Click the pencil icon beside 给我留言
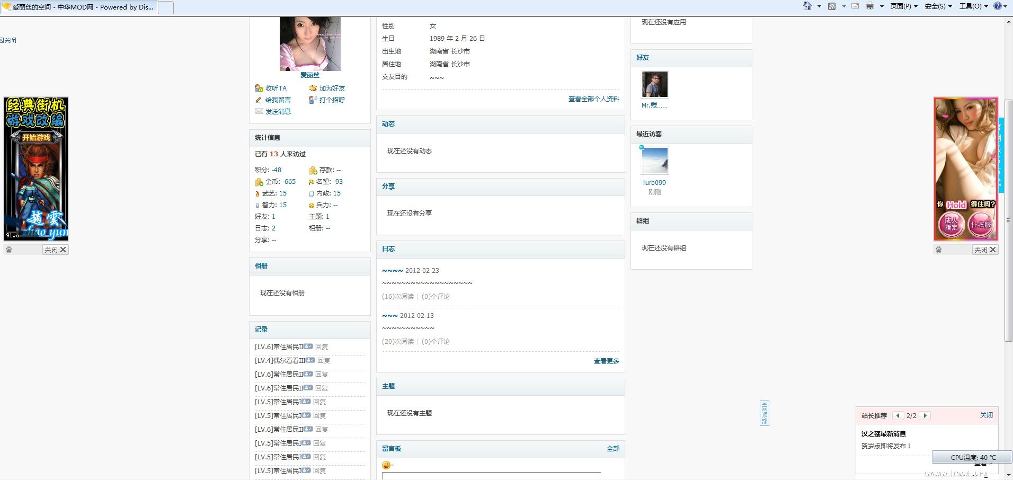 (x=259, y=100)
